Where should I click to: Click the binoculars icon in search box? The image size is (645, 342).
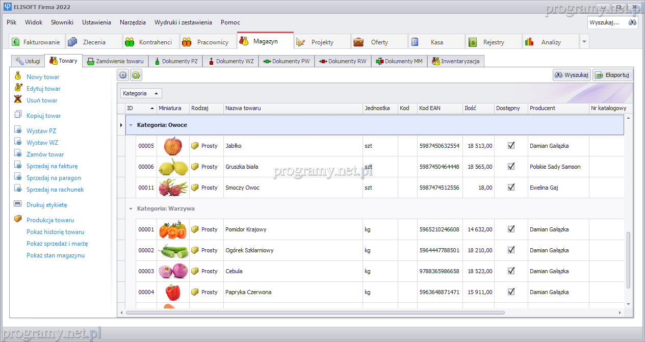[x=632, y=22]
